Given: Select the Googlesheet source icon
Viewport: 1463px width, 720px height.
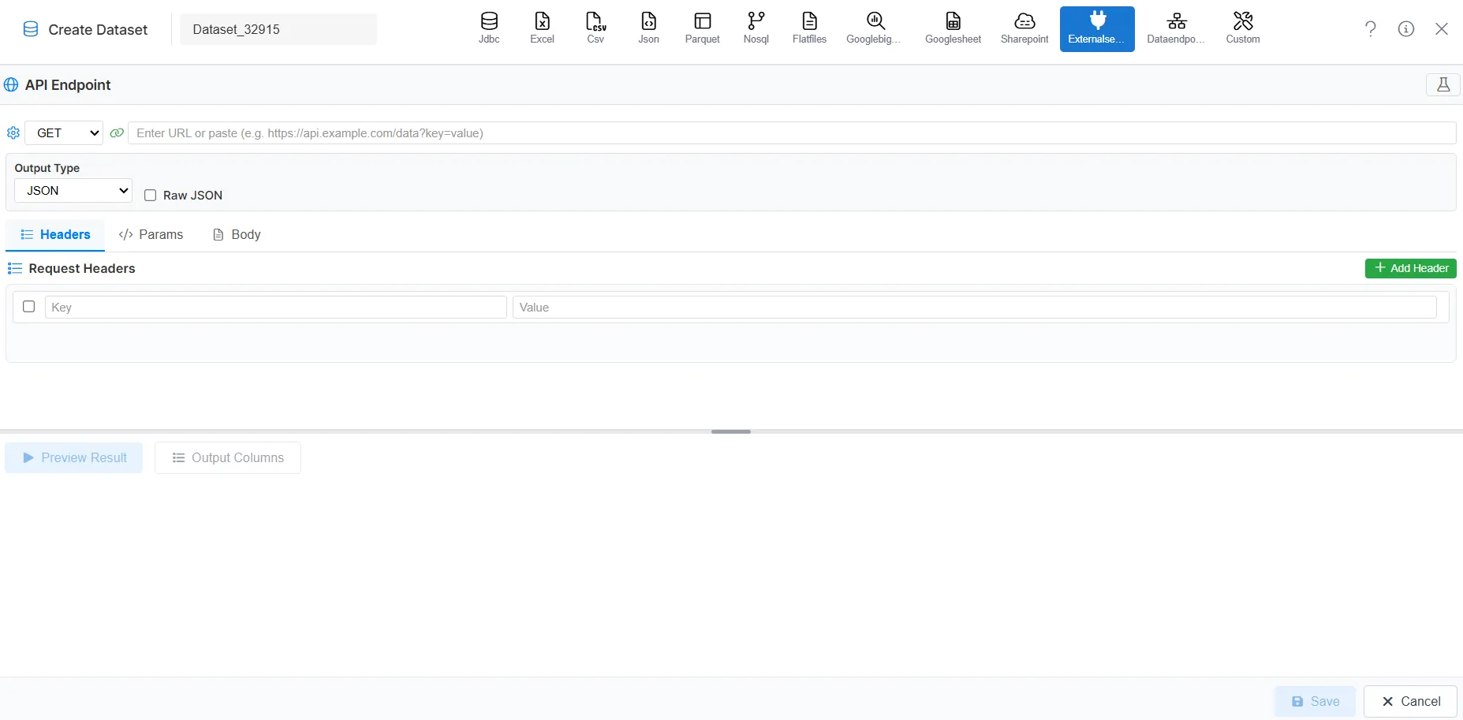Looking at the screenshot, I should click(952, 28).
